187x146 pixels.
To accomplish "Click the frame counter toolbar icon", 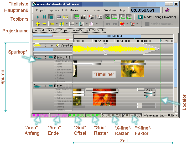I will click(91, 17).
